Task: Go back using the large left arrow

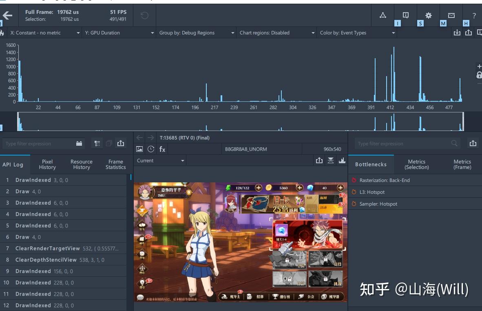Action: pos(7,15)
